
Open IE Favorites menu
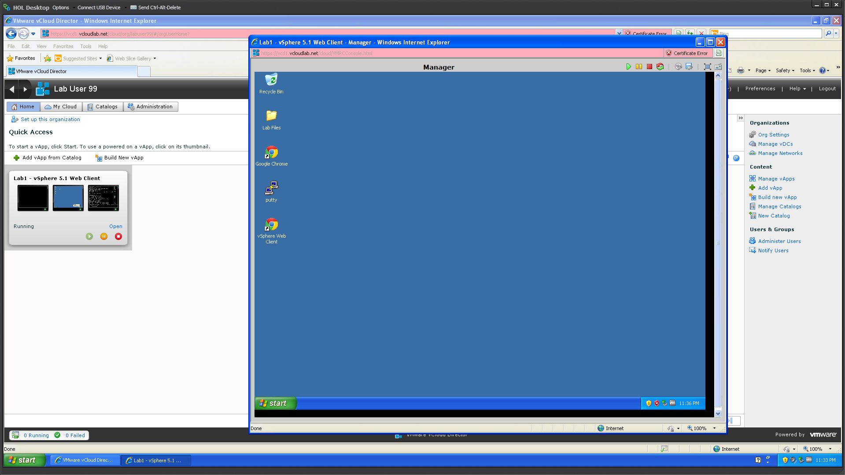coord(63,46)
